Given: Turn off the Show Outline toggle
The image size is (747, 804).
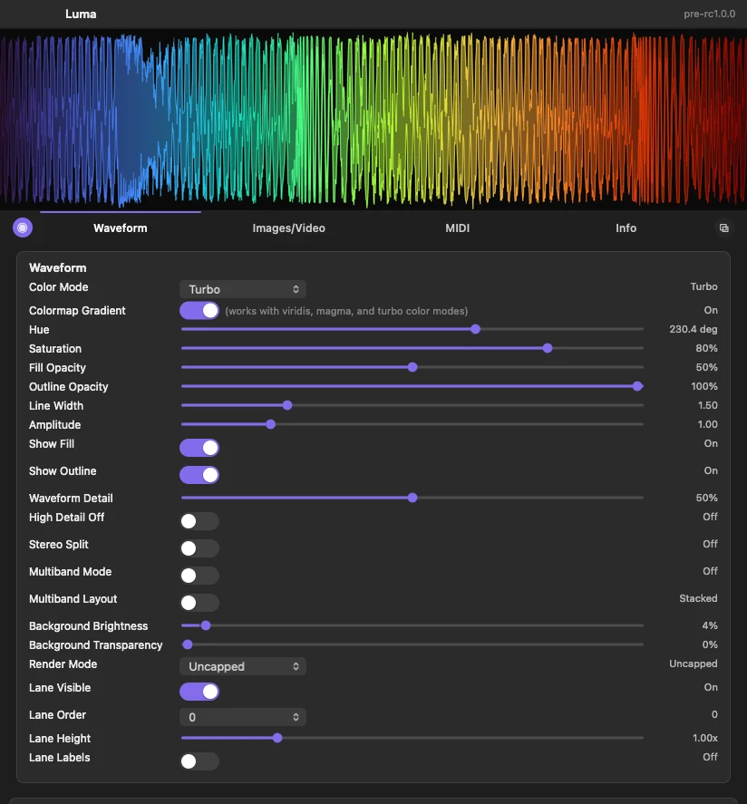Looking at the screenshot, I should [199, 475].
